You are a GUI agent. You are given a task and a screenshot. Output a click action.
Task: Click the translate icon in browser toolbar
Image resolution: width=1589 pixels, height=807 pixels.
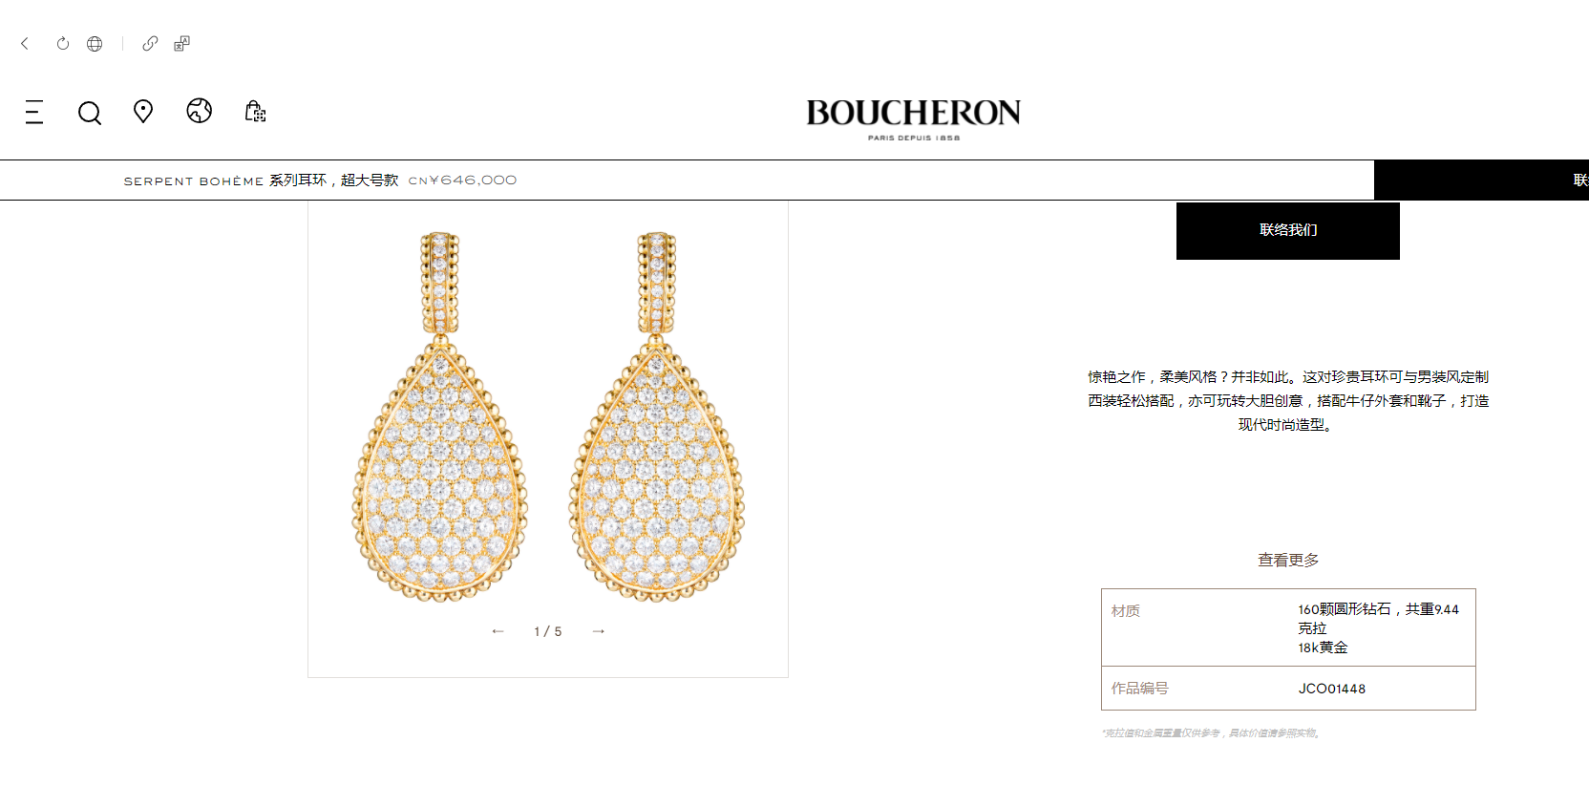(x=181, y=43)
